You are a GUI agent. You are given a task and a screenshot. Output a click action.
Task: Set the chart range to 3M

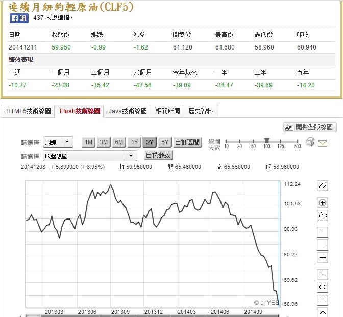104,142
